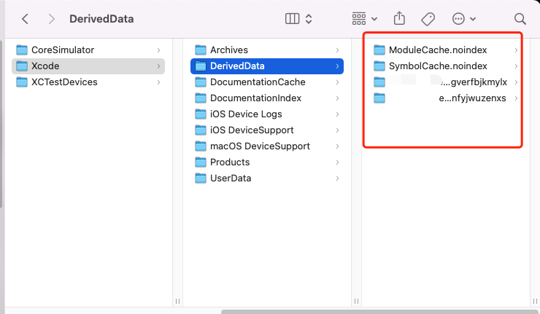Click the Share icon in toolbar
Image resolution: width=540 pixels, height=314 pixels.
point(399,18)
